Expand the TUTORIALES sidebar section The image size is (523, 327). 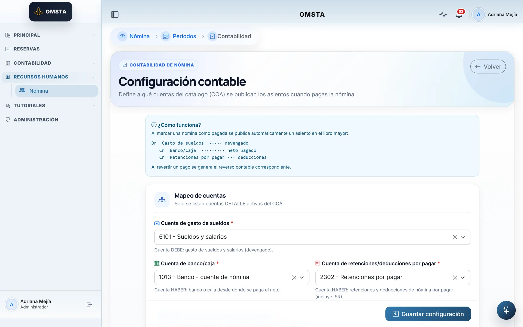coord(51,106)
